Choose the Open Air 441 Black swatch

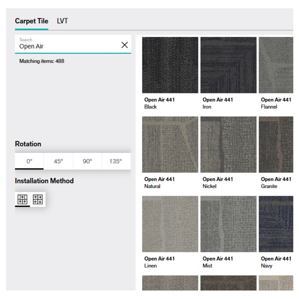coord(170,65)
